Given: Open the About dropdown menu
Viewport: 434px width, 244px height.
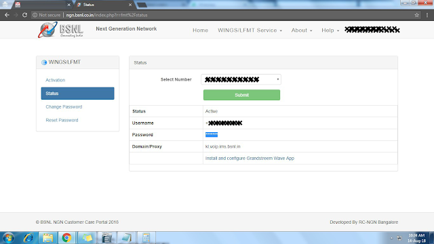Looking at the screenshot, I should [301, 30].
